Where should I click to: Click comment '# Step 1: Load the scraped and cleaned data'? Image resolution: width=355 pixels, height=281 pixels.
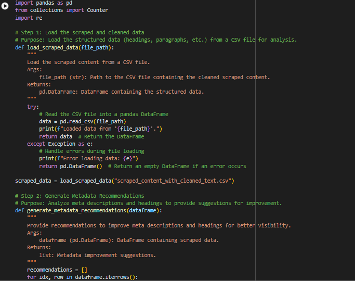coord(80,33)
